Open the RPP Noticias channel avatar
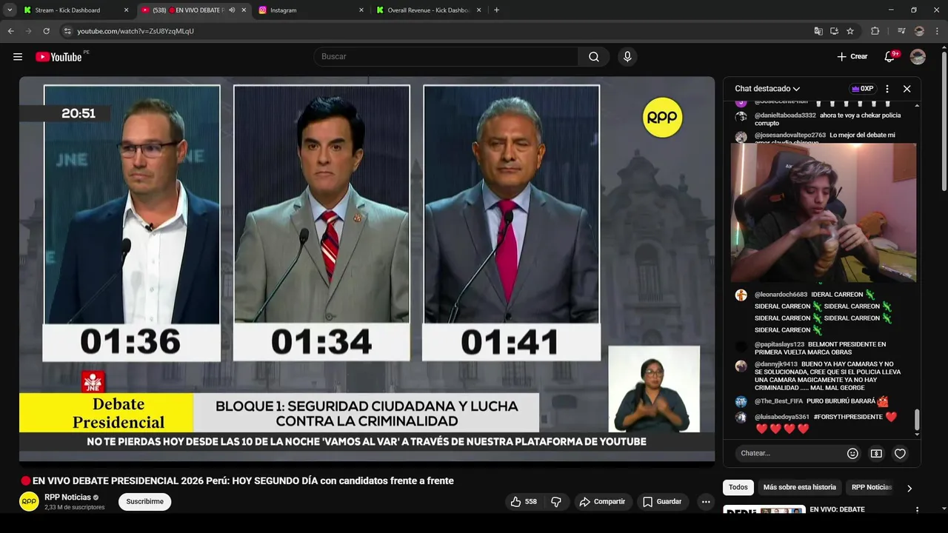Image resolution: width=948 pixels, height=533 pixels. tap(29, 501)
